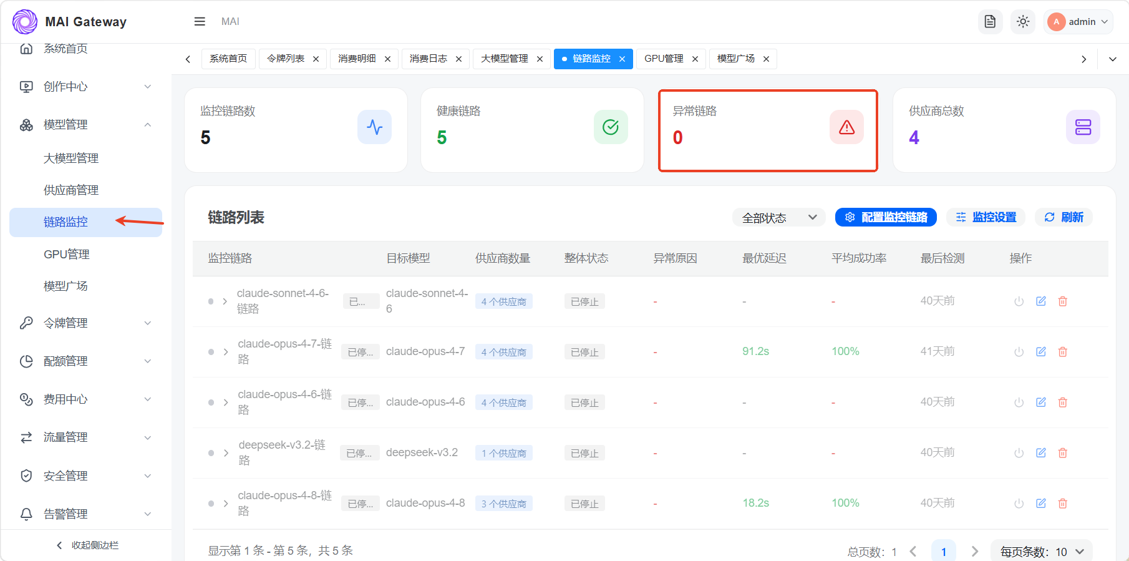Collapse the 模型管理 sidebar menu
1129x561 pixels.
[x=86, y=125]
